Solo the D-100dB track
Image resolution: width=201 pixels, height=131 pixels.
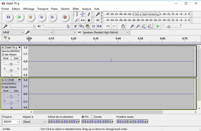click(16, 91)
